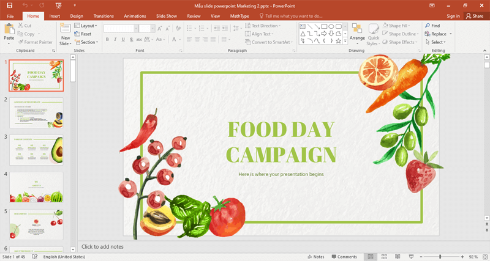Switch to the Insert tab
Screen dimensions: 490x261
pyautogui.click(x=55, y=16)
